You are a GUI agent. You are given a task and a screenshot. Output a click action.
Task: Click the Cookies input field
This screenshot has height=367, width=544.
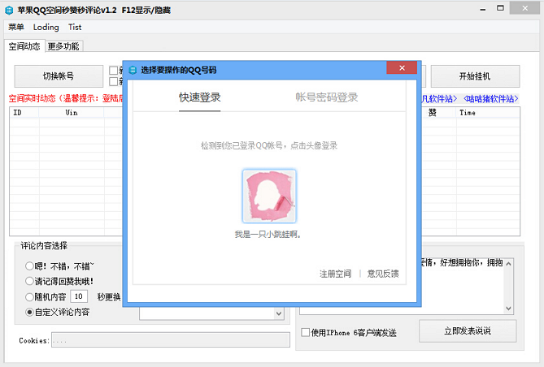tap(171, 340)
